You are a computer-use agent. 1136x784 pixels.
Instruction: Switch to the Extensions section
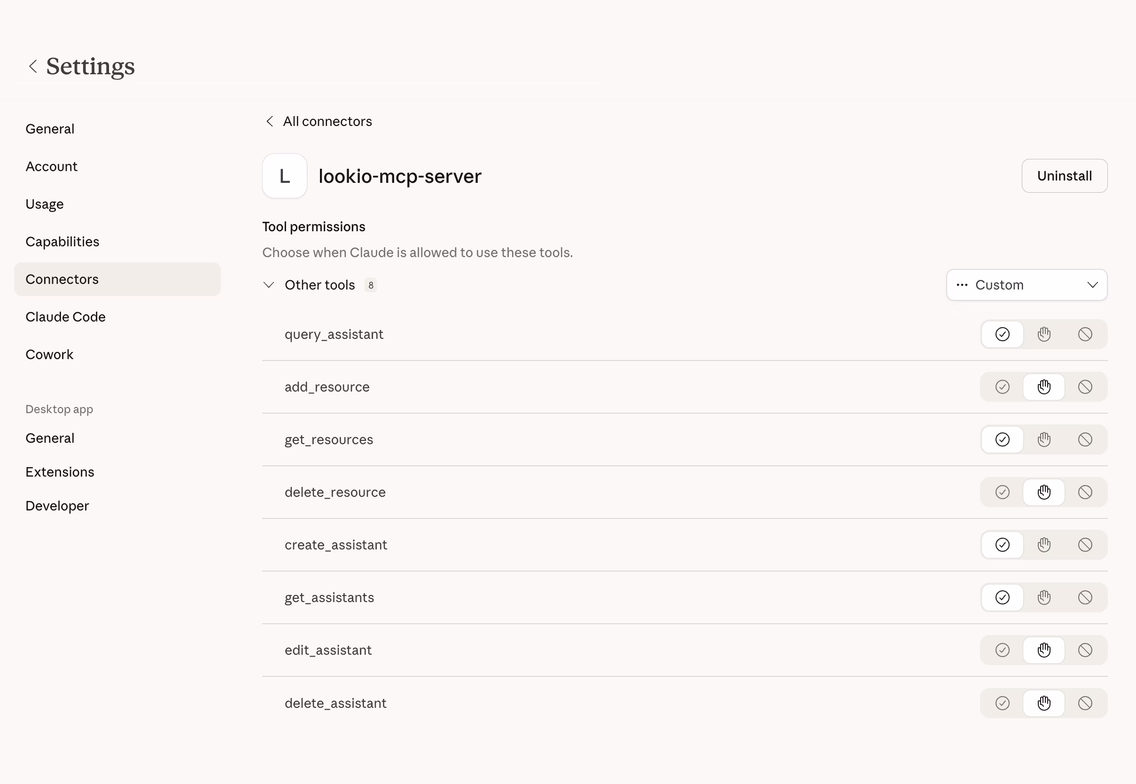tap(59, 471)
